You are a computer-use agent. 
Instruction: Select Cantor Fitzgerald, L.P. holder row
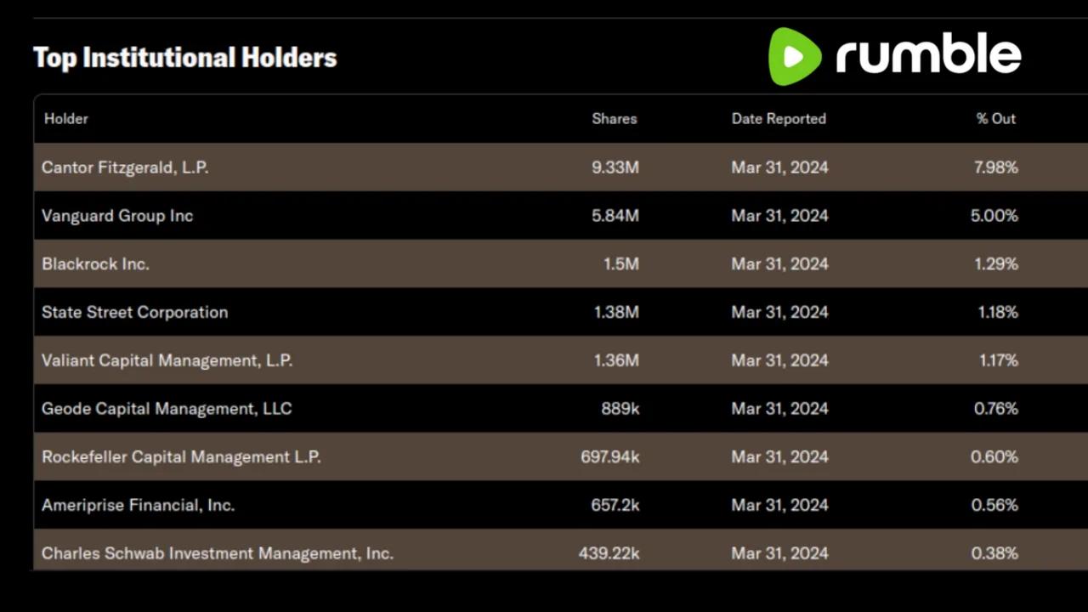coord(125,167)
